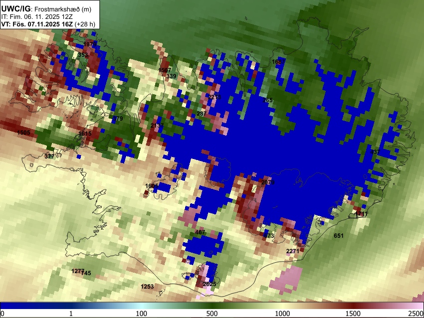The image size is (424, 318).
Task: Click the map value 2625
Action: pos(210,284)
